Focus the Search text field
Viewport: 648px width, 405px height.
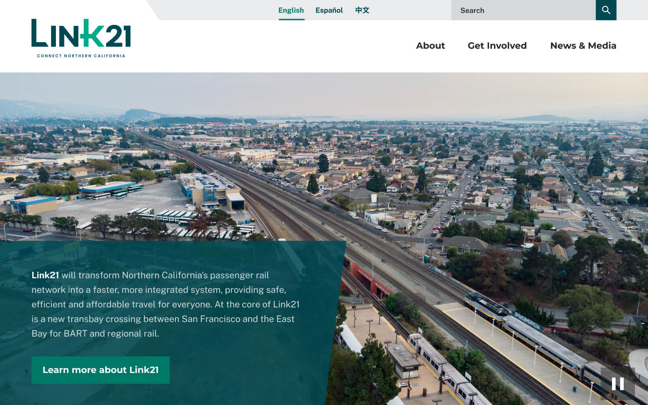[523, 10]
